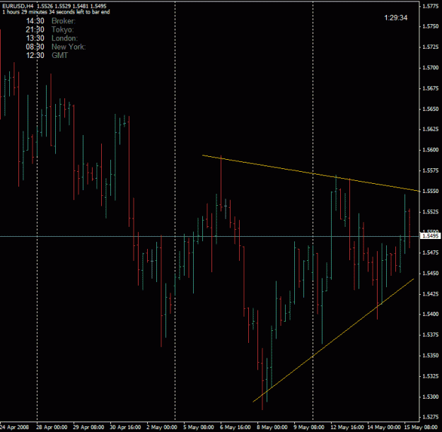Select the bar-end countdown text line
442x432 pixels.
pyautogui.click(x=56, y=12)
